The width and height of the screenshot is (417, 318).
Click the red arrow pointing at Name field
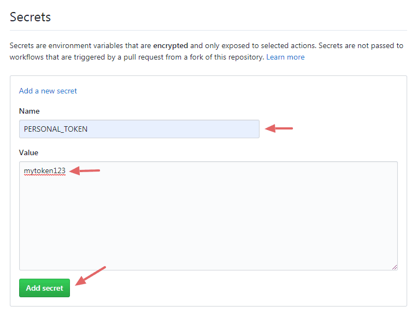pyautogui.click(x=279, y=129)
